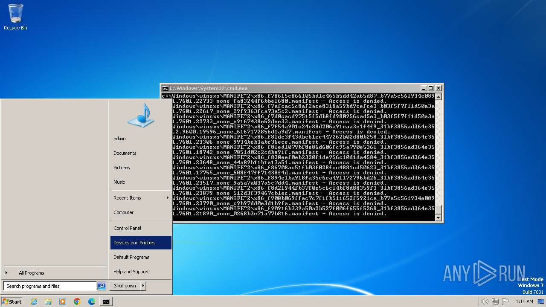Click the Shut down button
Viewport: 546px width, 307px height.
(x=125, y=286)
